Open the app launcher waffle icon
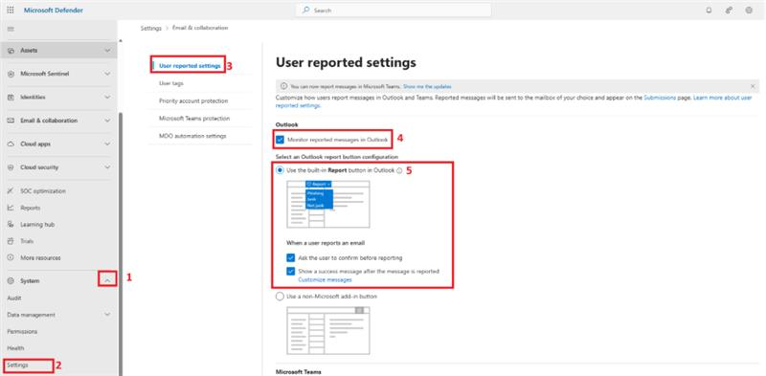This screenshot has height=376, width=766. (x=11, y=11)
